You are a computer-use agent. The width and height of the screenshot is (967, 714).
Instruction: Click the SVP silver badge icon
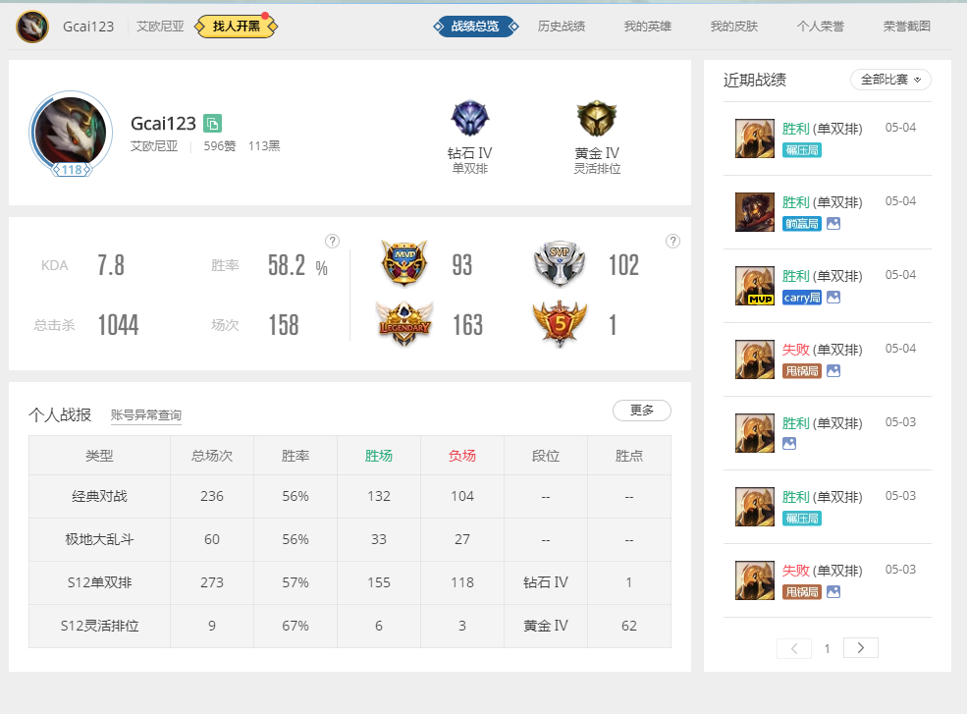pyautogui.click(x=560, y=263)
